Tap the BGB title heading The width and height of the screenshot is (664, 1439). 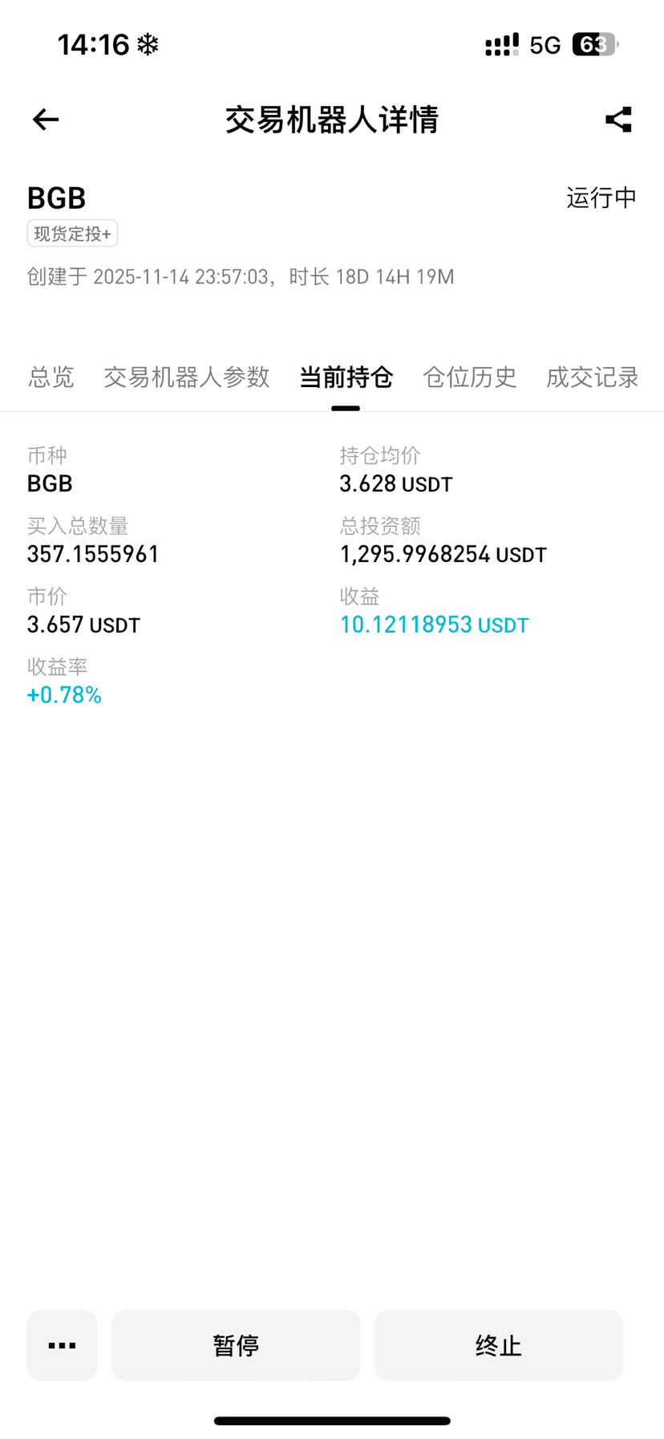point(56,198)
